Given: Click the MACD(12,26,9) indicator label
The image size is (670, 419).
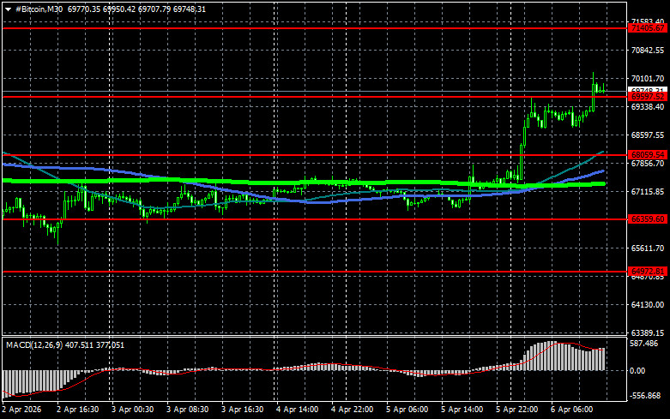Looking at the screenshot, I should (x=34, y=344).
